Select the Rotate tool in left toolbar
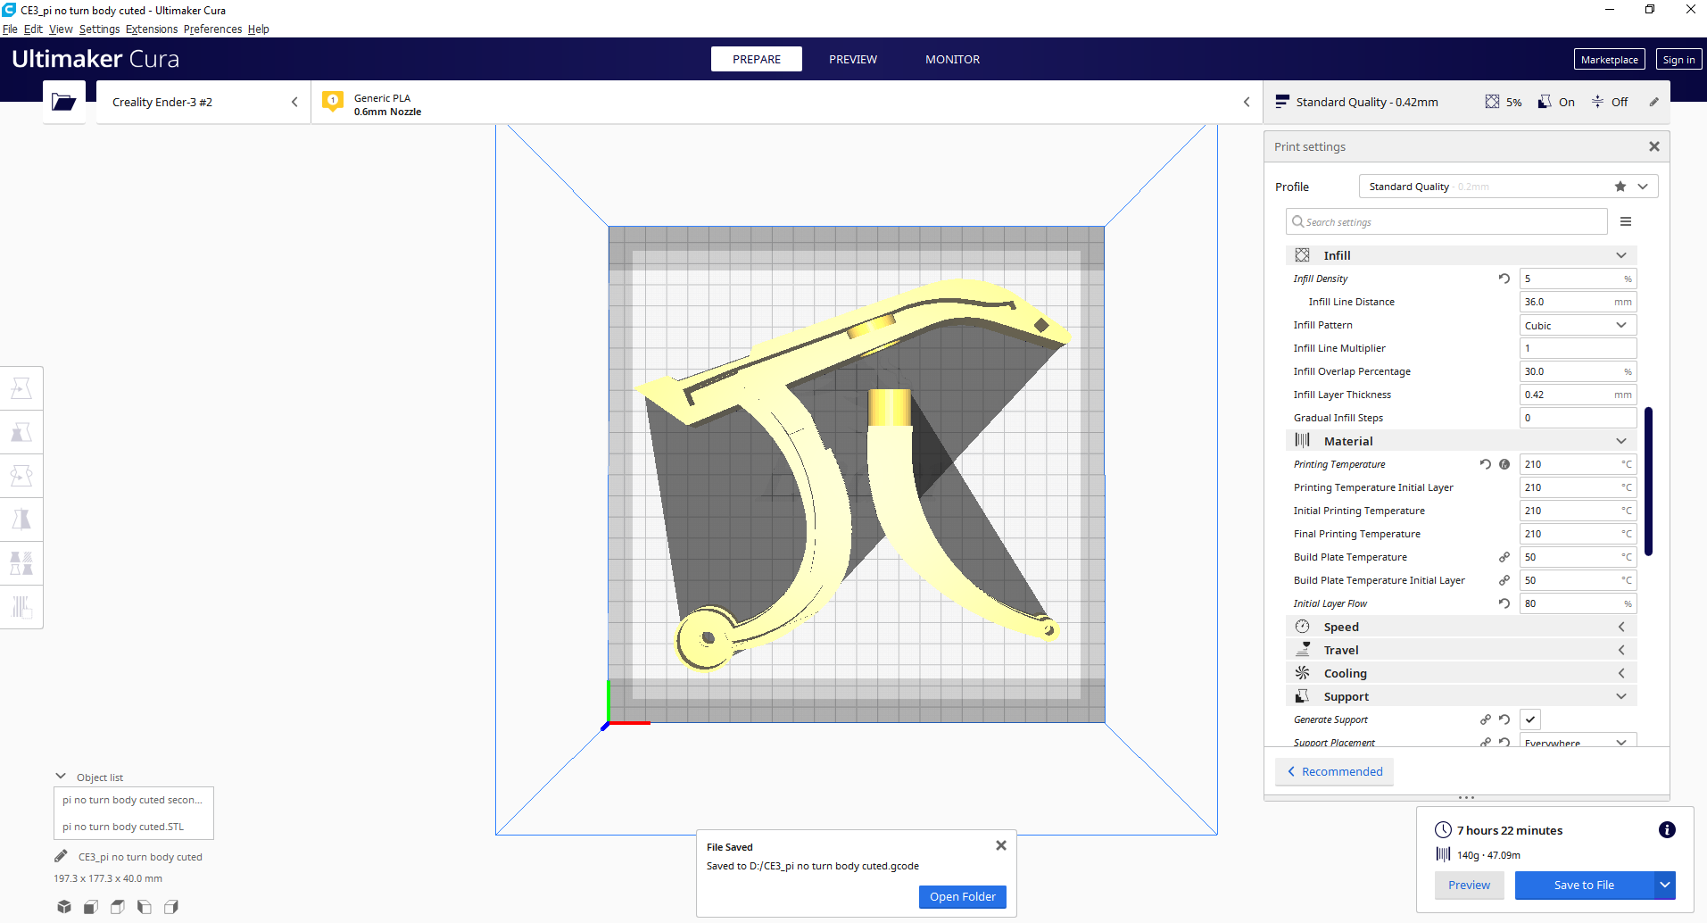The image size is (1707, 923). (21, 476)
